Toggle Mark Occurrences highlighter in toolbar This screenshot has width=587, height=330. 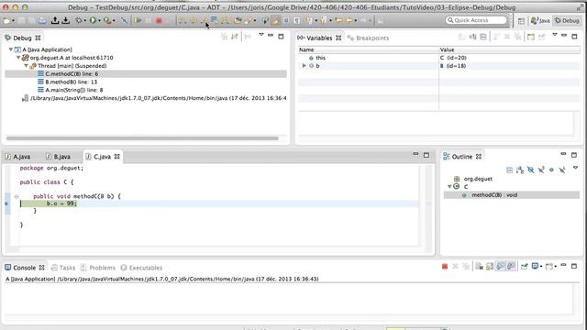pos(276,20)
